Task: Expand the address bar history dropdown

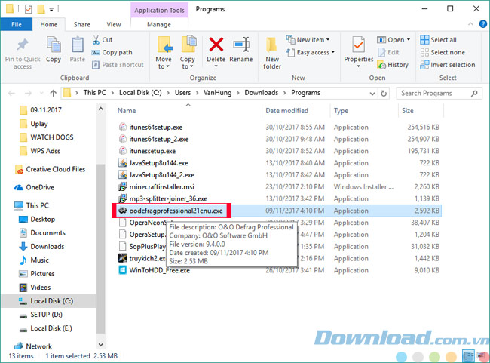Action: tap(372, 94)
